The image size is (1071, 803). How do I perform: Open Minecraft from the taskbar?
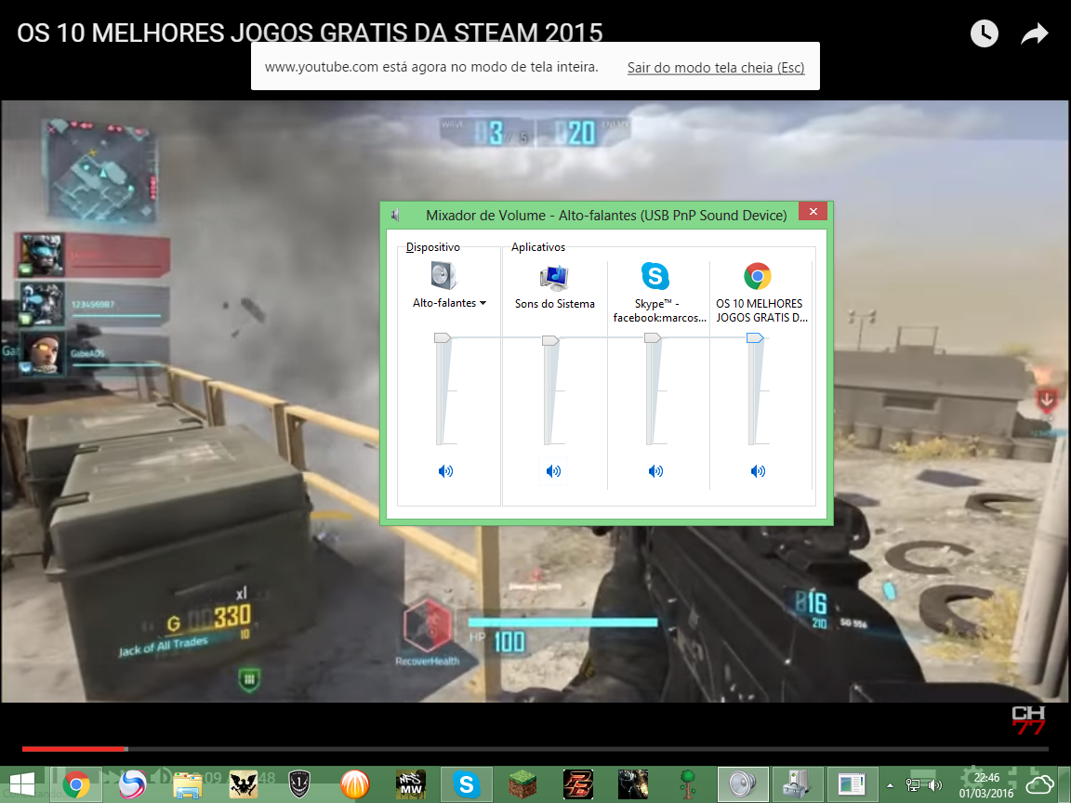(x=522, y=784)
